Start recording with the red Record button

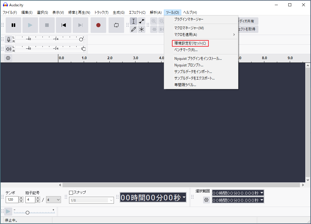coord(98,25)
